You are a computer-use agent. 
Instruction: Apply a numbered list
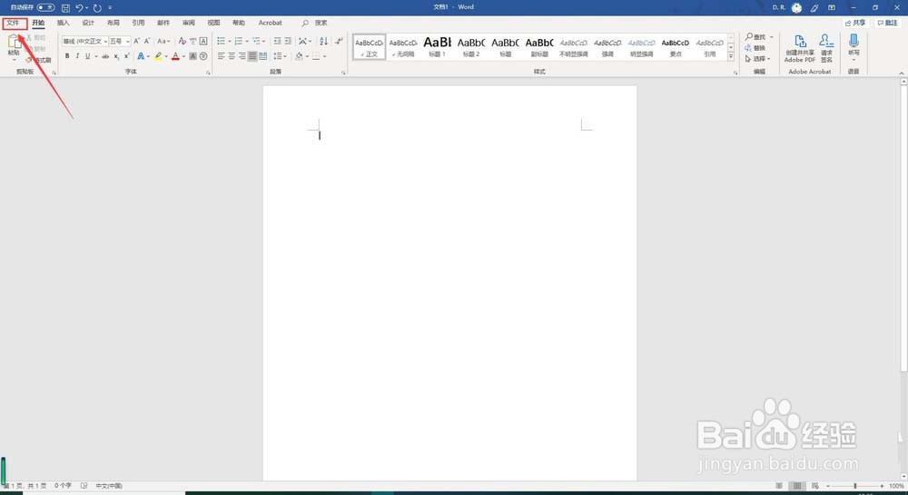tap(238, 41)
